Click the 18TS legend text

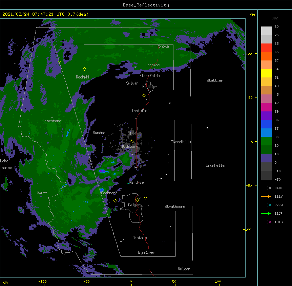pyautogui.click(x=278, y=222)
